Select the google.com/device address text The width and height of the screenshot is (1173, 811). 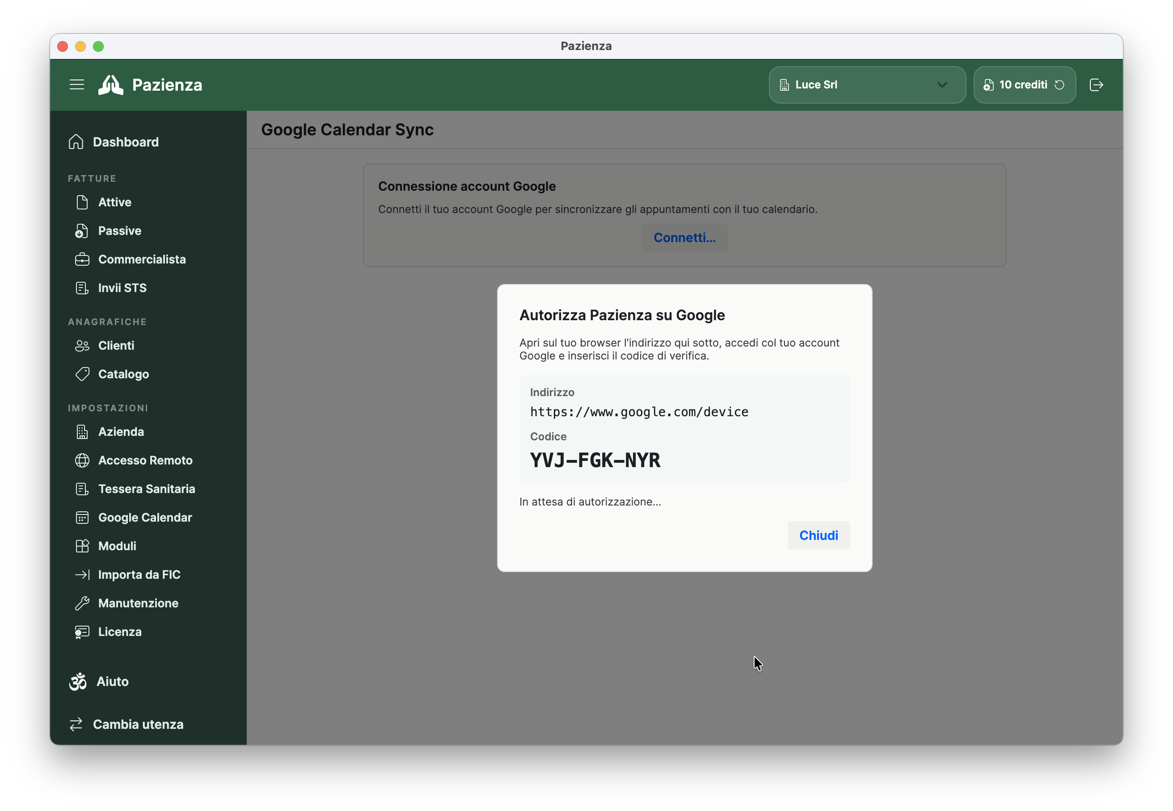coord(639,412)
